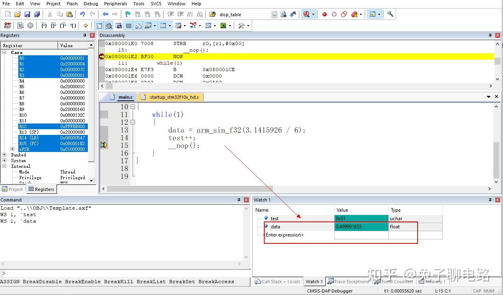Start/Stop debug session icon

pyautogui.click(x=306, y=14)
